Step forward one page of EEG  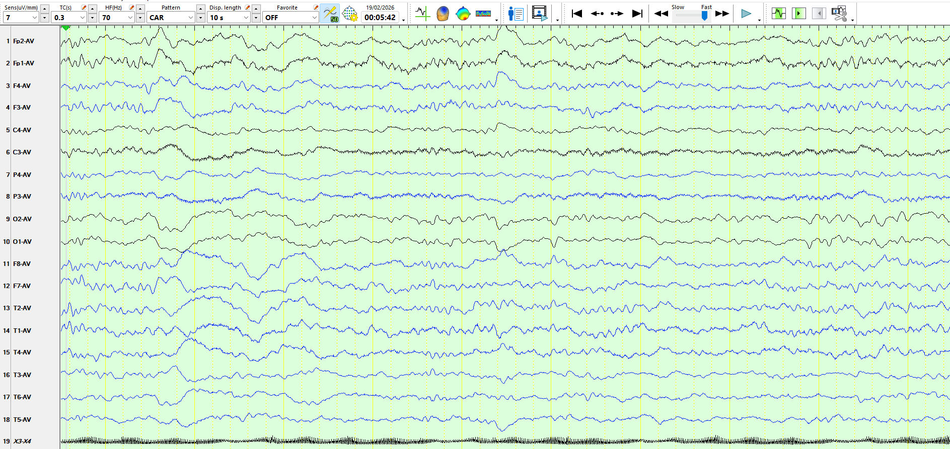tap(617, 14)
